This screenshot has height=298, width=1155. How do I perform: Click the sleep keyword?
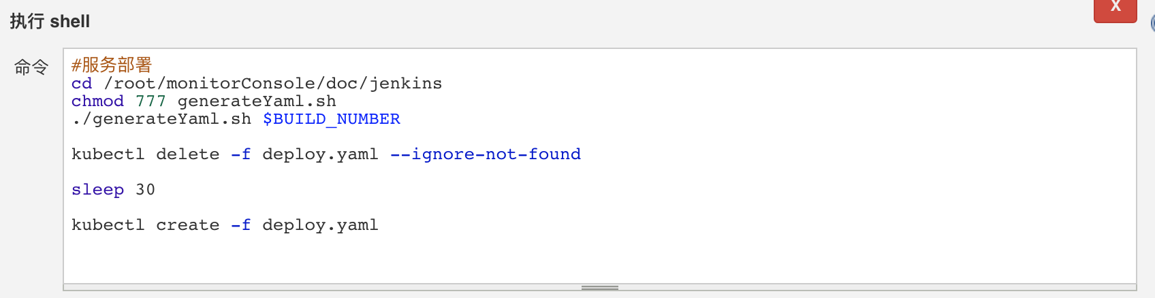pos(97,190)
